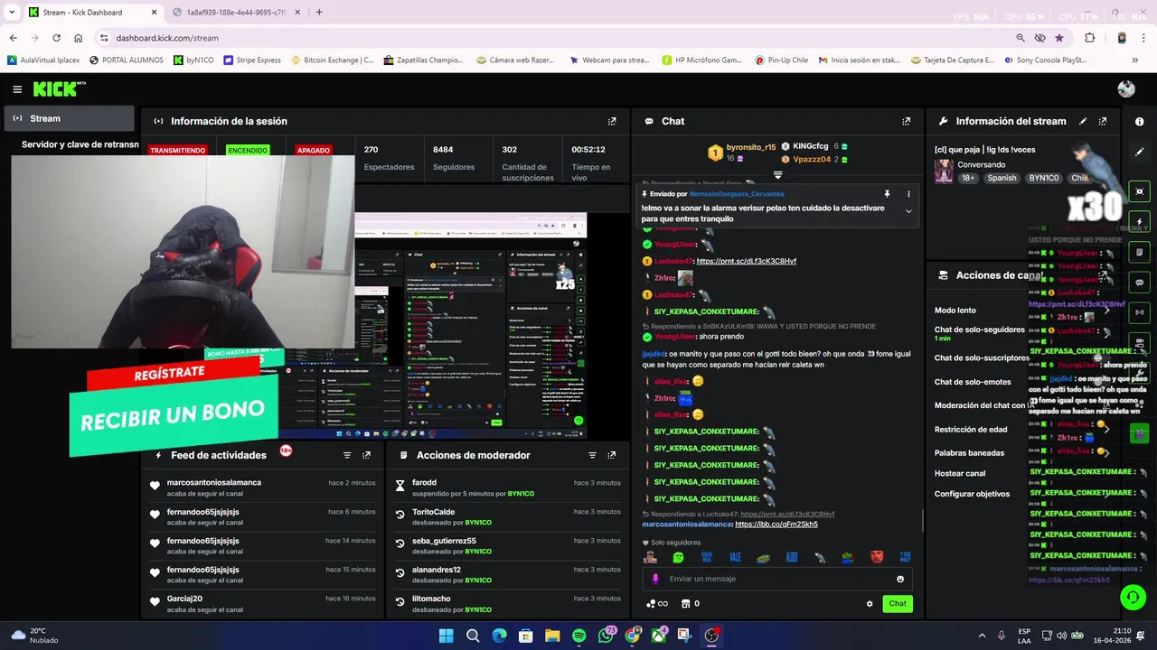
Task: Click the chat bubble icon in right sidebar
Action: coord(1140,283)
